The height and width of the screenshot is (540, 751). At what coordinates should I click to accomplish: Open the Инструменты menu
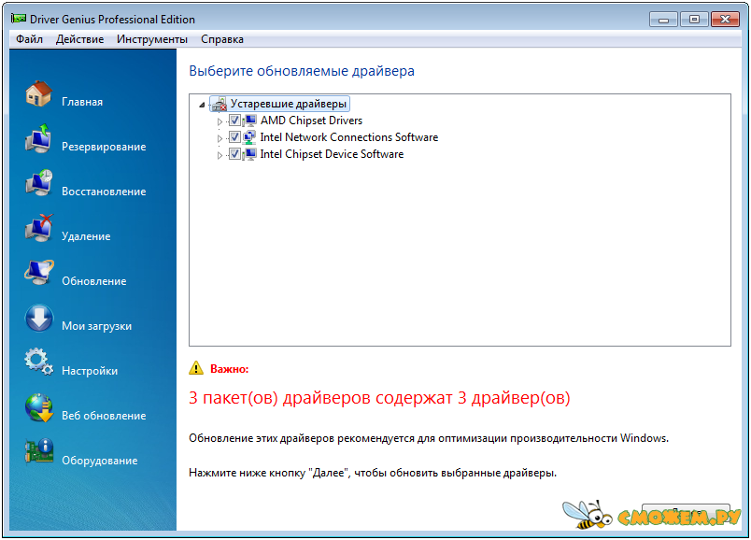click(x=152, y=39)
